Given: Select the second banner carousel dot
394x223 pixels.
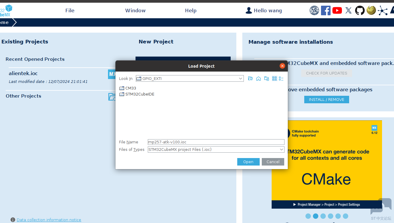Looking at the screenshot, I should tap(316, 216).
